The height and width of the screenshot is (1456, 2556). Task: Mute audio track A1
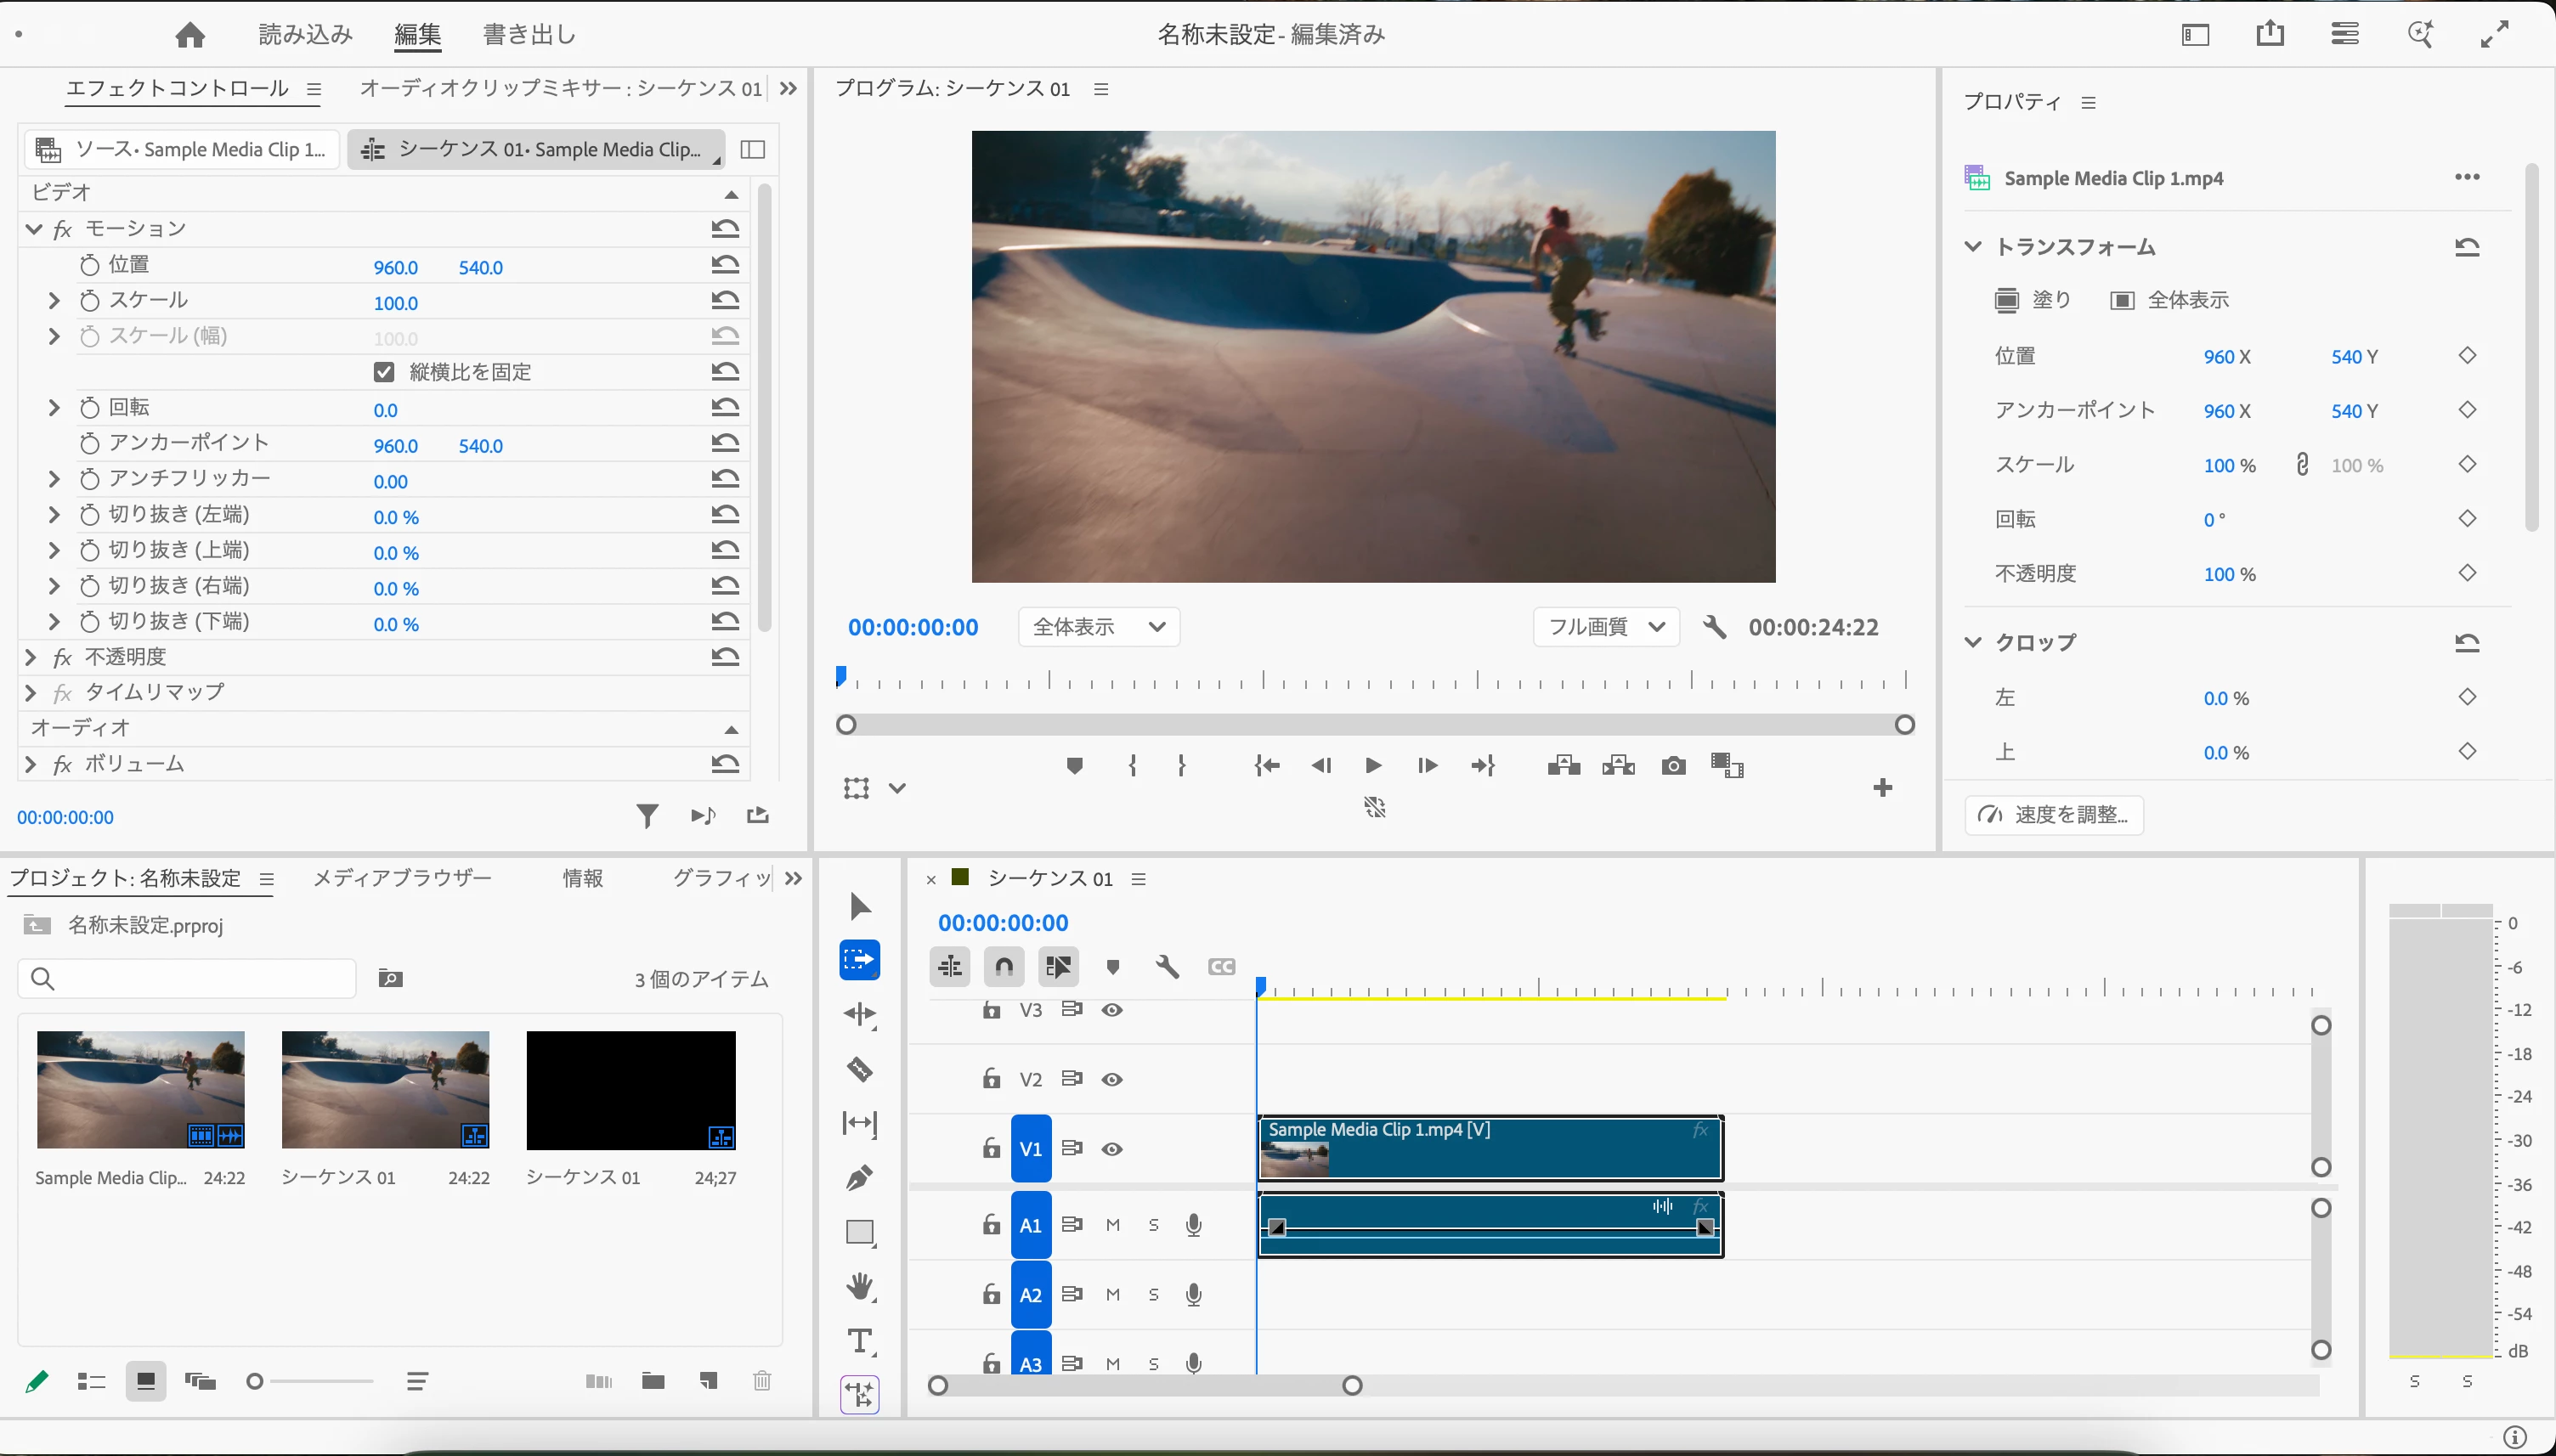(x=1112, y=1225)
